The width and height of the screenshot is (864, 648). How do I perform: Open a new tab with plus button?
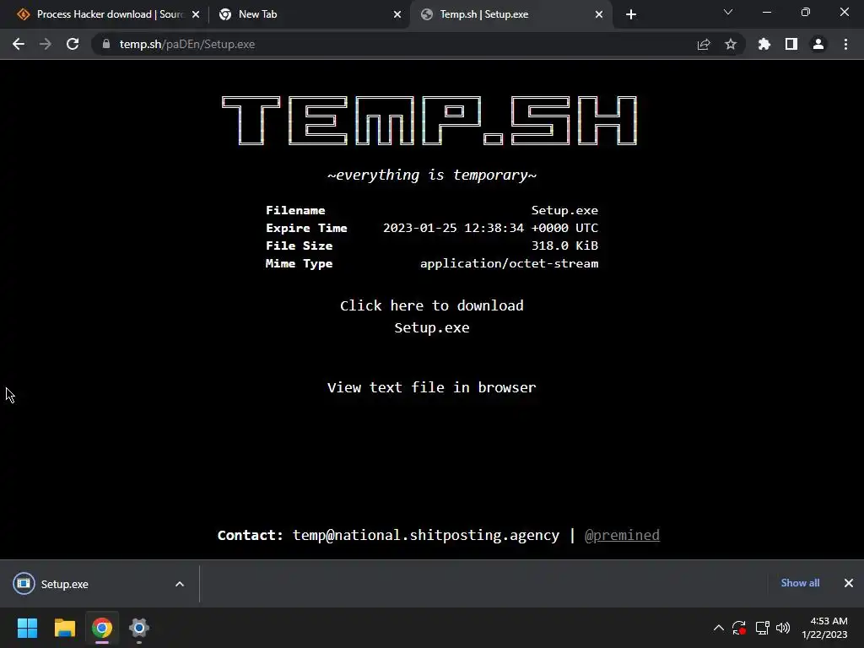tap(631, 14)
